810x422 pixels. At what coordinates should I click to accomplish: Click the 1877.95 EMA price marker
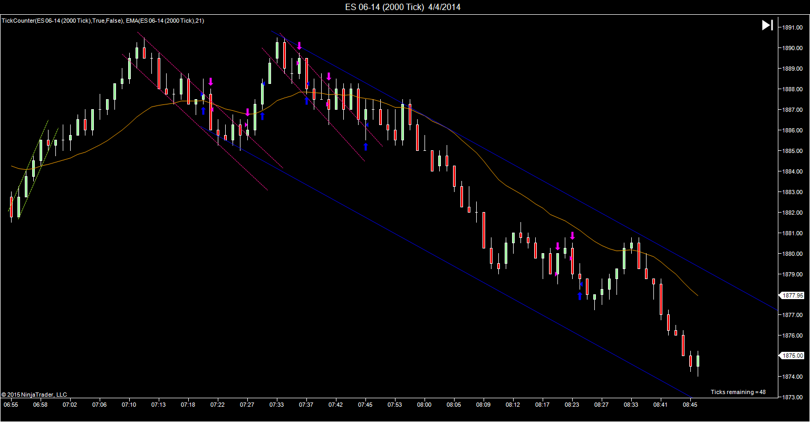tap(793, 295)
